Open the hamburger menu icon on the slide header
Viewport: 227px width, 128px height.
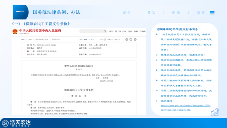tap(212, 13)
